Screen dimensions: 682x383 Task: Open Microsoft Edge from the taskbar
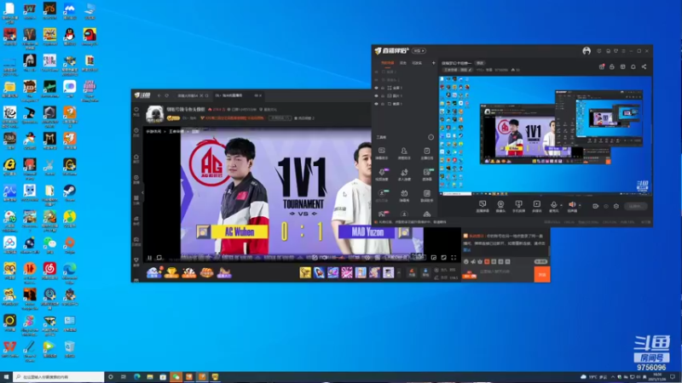click(x=137, y=377)
